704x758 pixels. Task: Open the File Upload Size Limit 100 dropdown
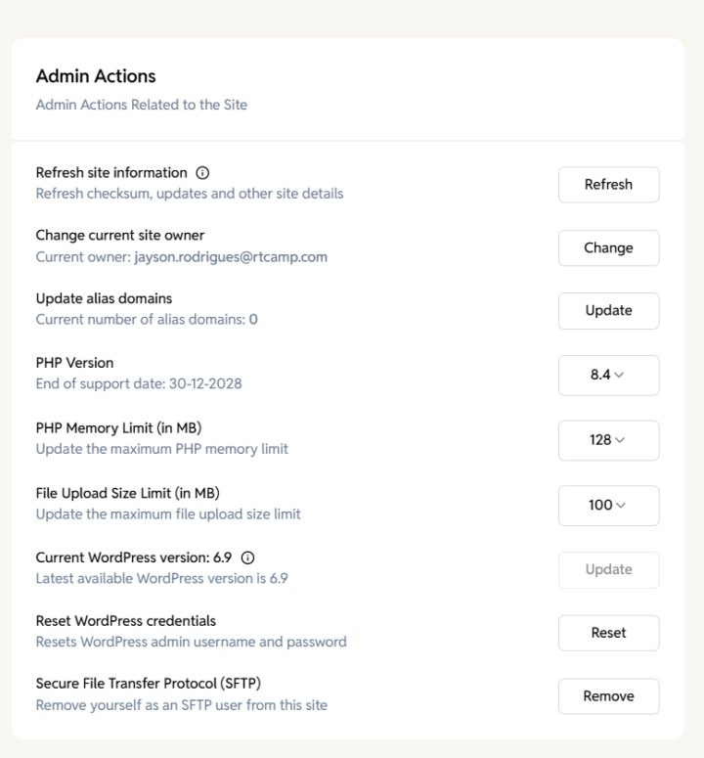608,506
